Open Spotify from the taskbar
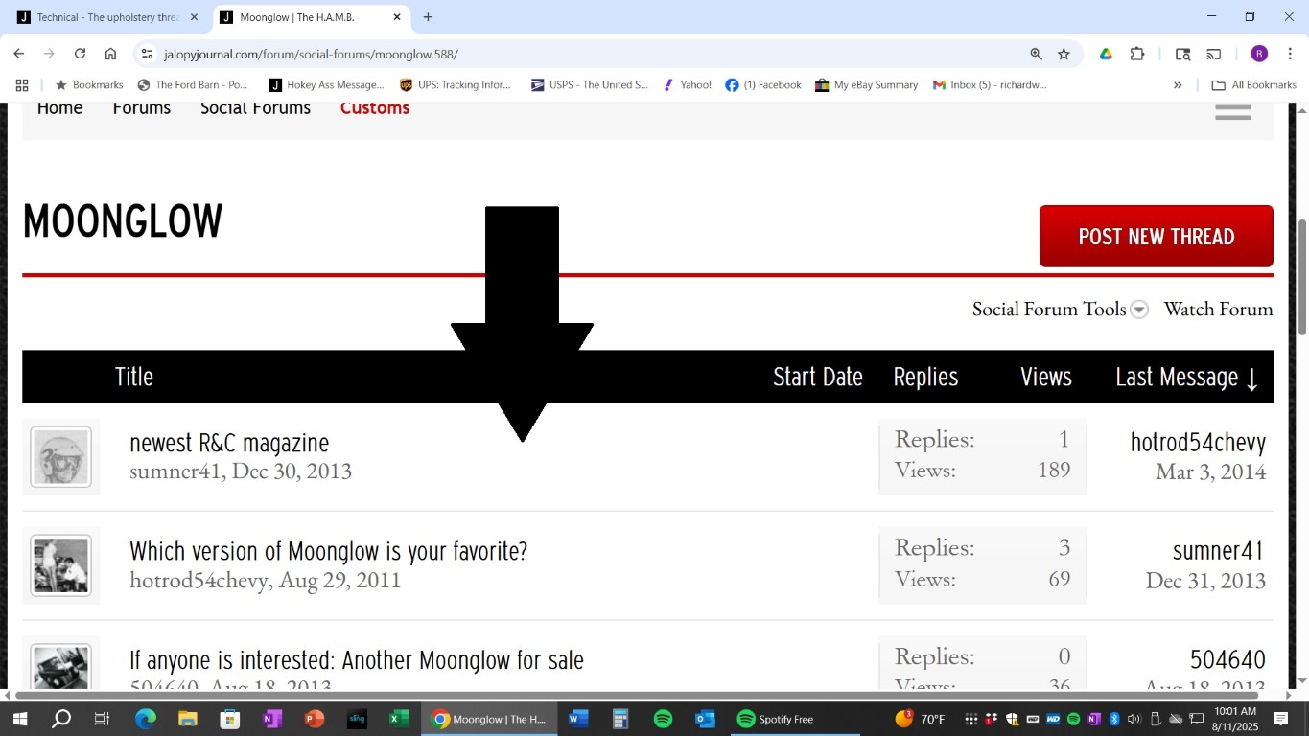1309x736 pixels. point(663,719)
